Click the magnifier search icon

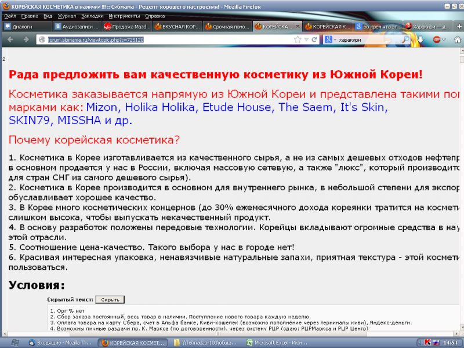click(x=405, y=39)
